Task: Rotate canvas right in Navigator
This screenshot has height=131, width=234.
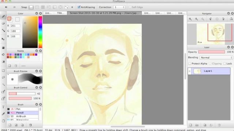Action: (x=223, y=19)
